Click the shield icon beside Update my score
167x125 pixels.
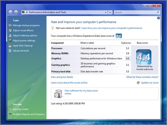tap(138, 83)
